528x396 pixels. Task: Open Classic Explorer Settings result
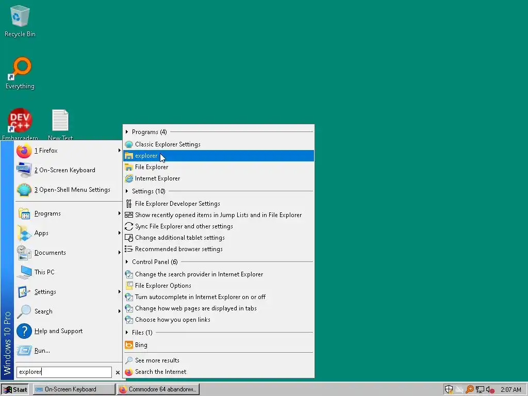point(219,144)
